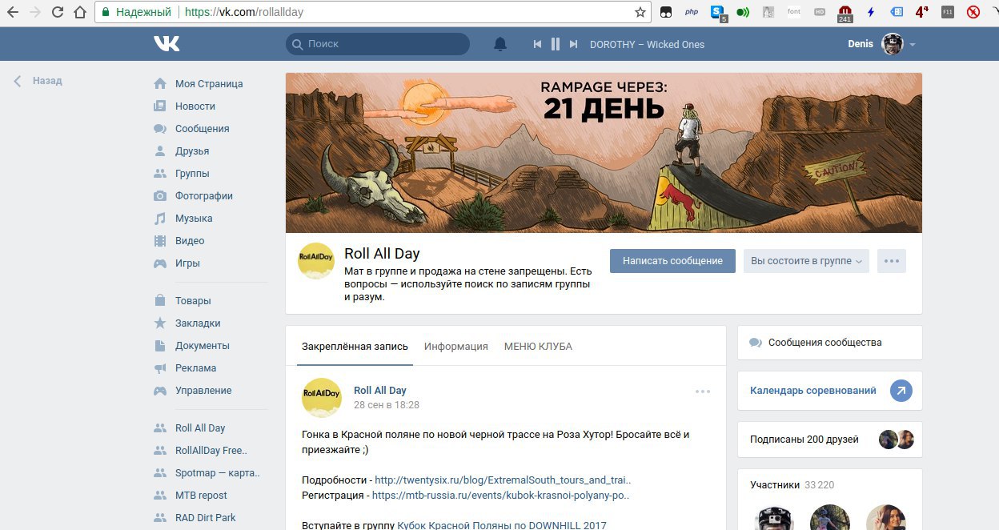
Task: Click Написать сообщение button
Action: (x=672, y=261)
